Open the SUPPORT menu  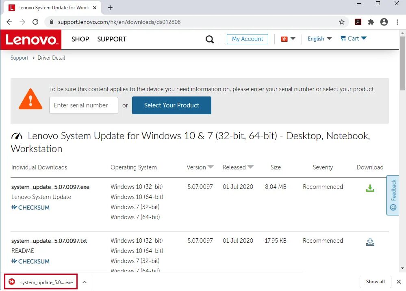[x=112, y=39]
